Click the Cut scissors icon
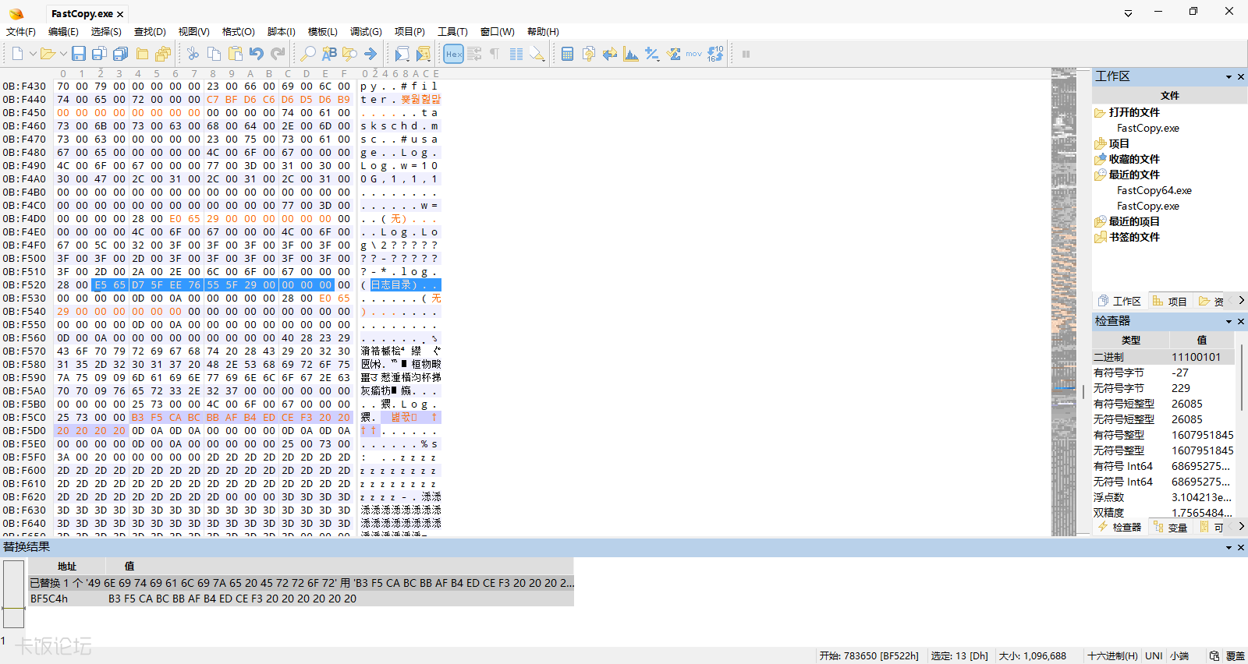This screenshot has width=1248, height=664. click(193, 54)
